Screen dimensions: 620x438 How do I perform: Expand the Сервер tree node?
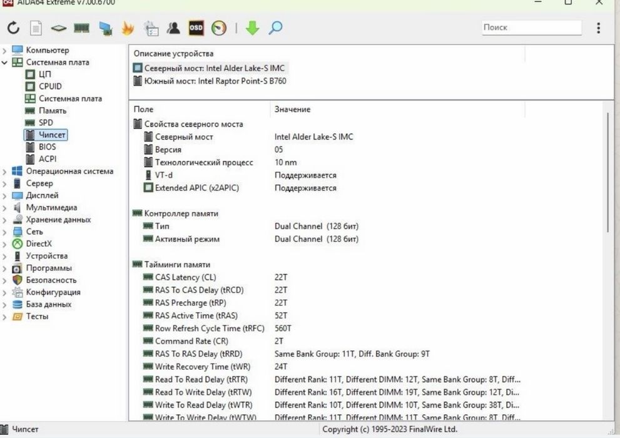[x=4, y=184]
